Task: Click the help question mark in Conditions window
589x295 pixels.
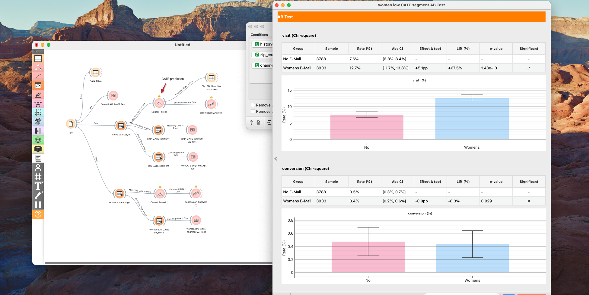Action: click(x=251, y=122)
